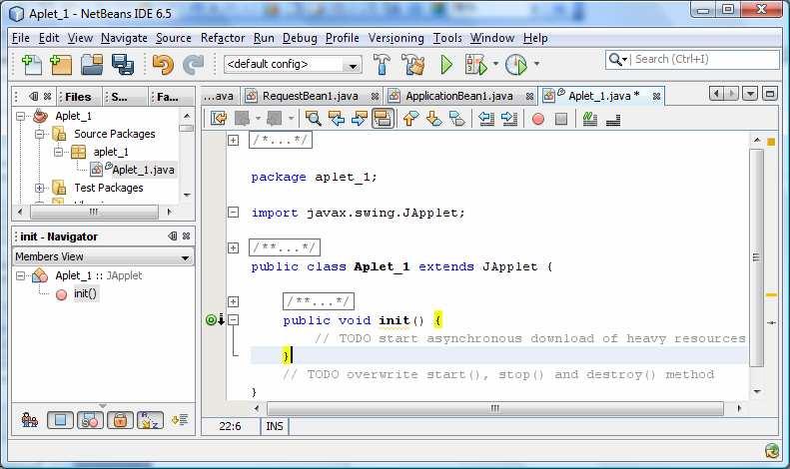This screenshot has width=790, height=469.
Task: Comment selected lines icon
Action: pyautogui.click(x=590, y=119)
